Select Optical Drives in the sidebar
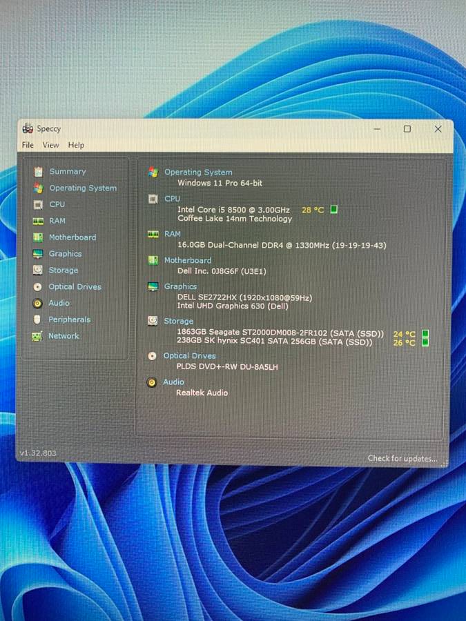The height and width of the screenshot is (621, 466). [x=75, y=287]
